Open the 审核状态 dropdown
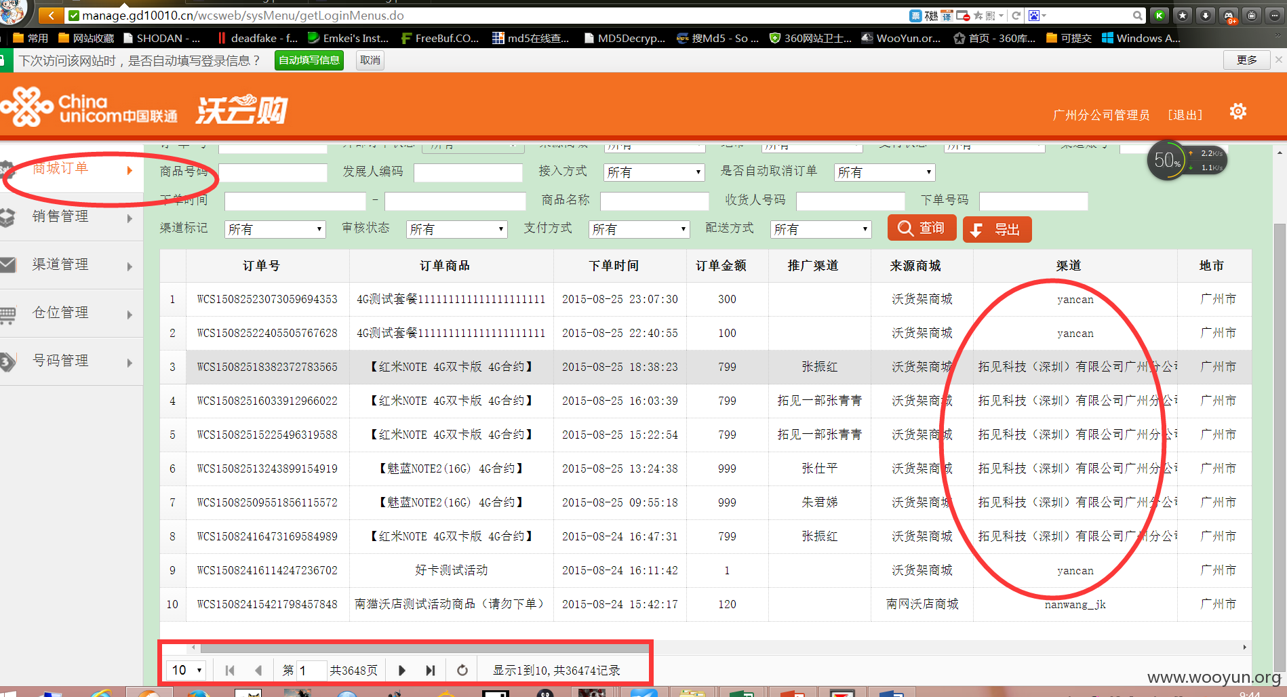Viewport: 1287px width, 697px height. pos(457,230)
